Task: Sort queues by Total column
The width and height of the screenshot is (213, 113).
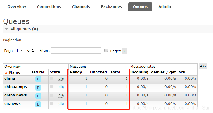Action: 115,72
